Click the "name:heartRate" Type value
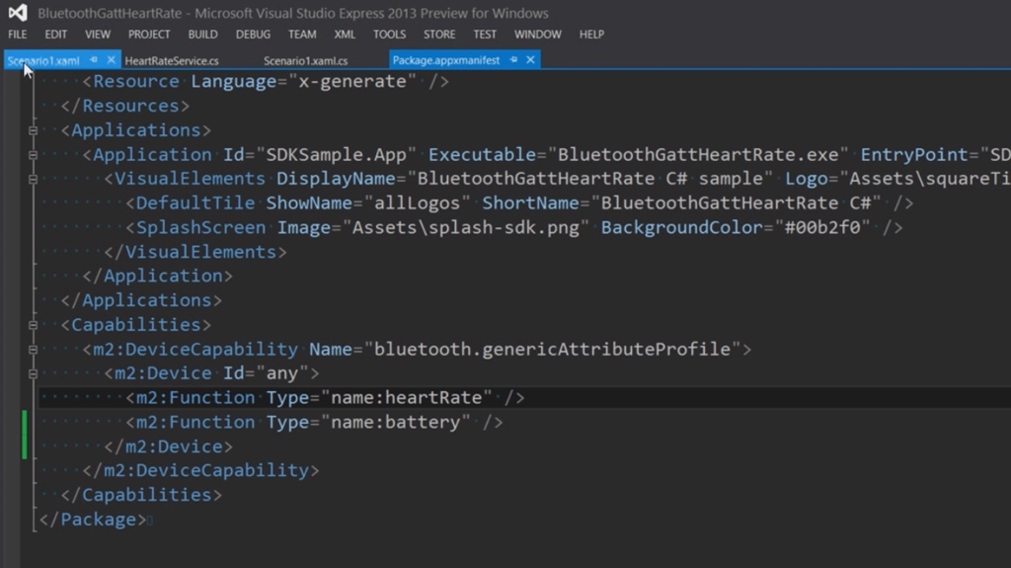 (x=406, y=397)
